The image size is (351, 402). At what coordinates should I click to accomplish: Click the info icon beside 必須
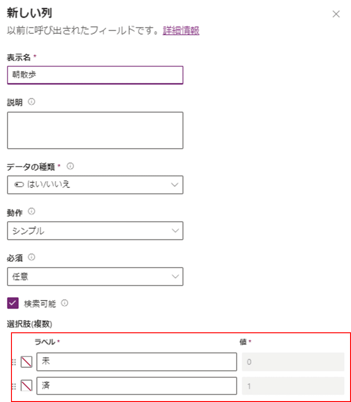tap(31, 257)
